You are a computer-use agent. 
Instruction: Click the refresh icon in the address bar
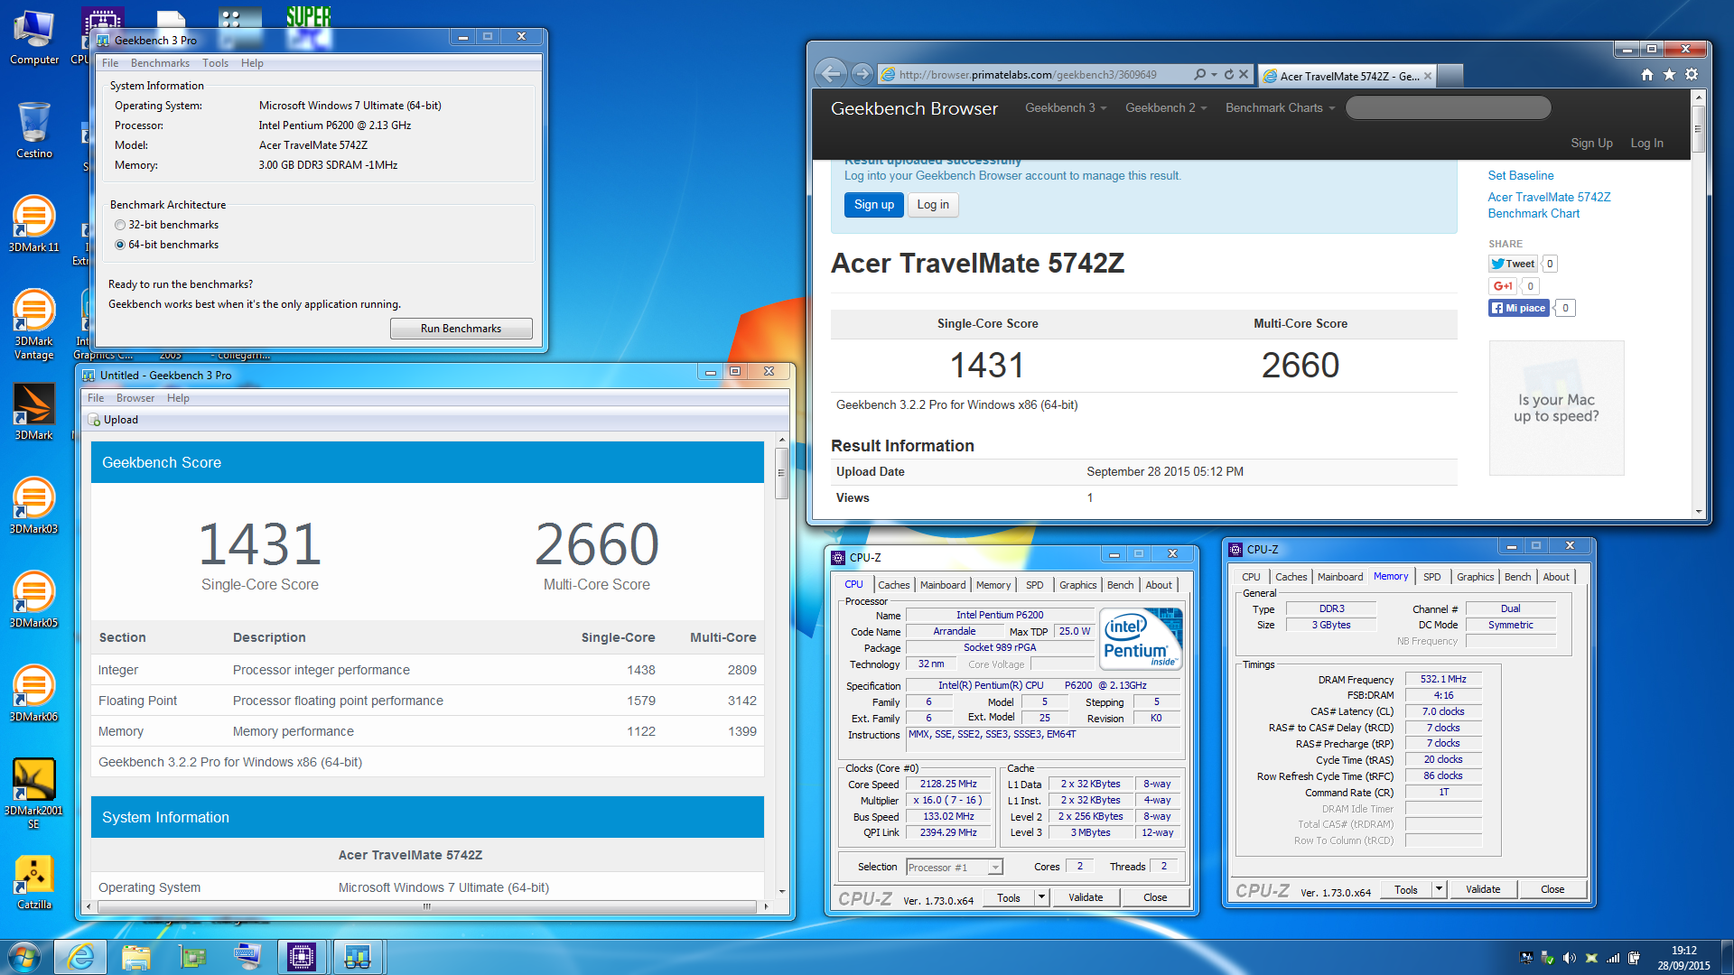pyautogui.click(x=1229, y=75)
